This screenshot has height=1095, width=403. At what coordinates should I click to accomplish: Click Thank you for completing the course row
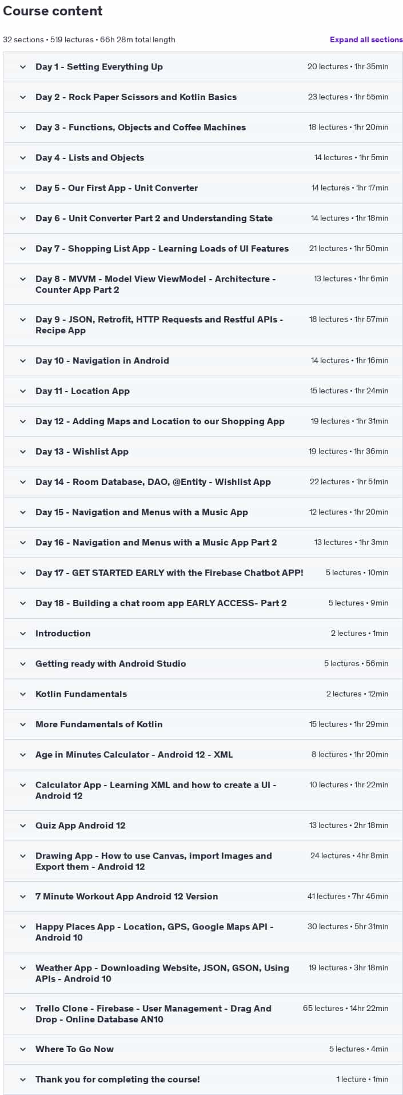(x=203, y=1080)
